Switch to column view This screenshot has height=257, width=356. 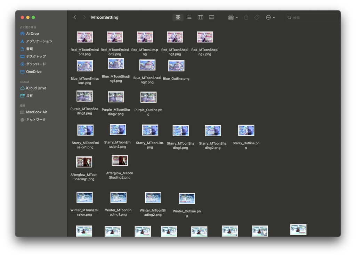pos(200,17)
